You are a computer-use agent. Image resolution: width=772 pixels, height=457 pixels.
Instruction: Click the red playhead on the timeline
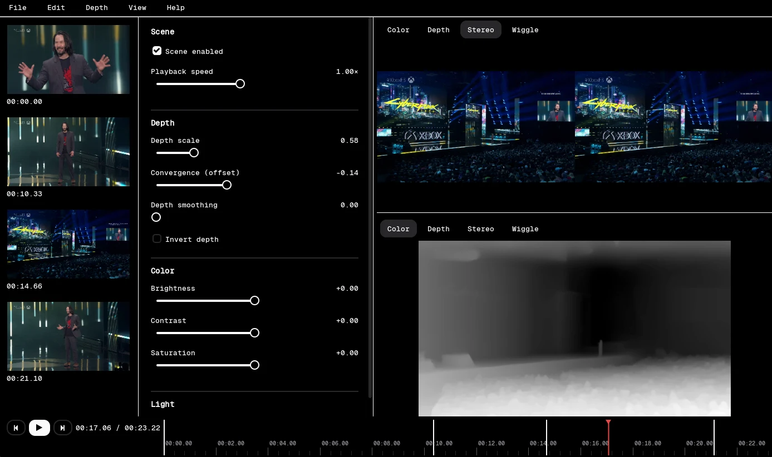[608, 438]
